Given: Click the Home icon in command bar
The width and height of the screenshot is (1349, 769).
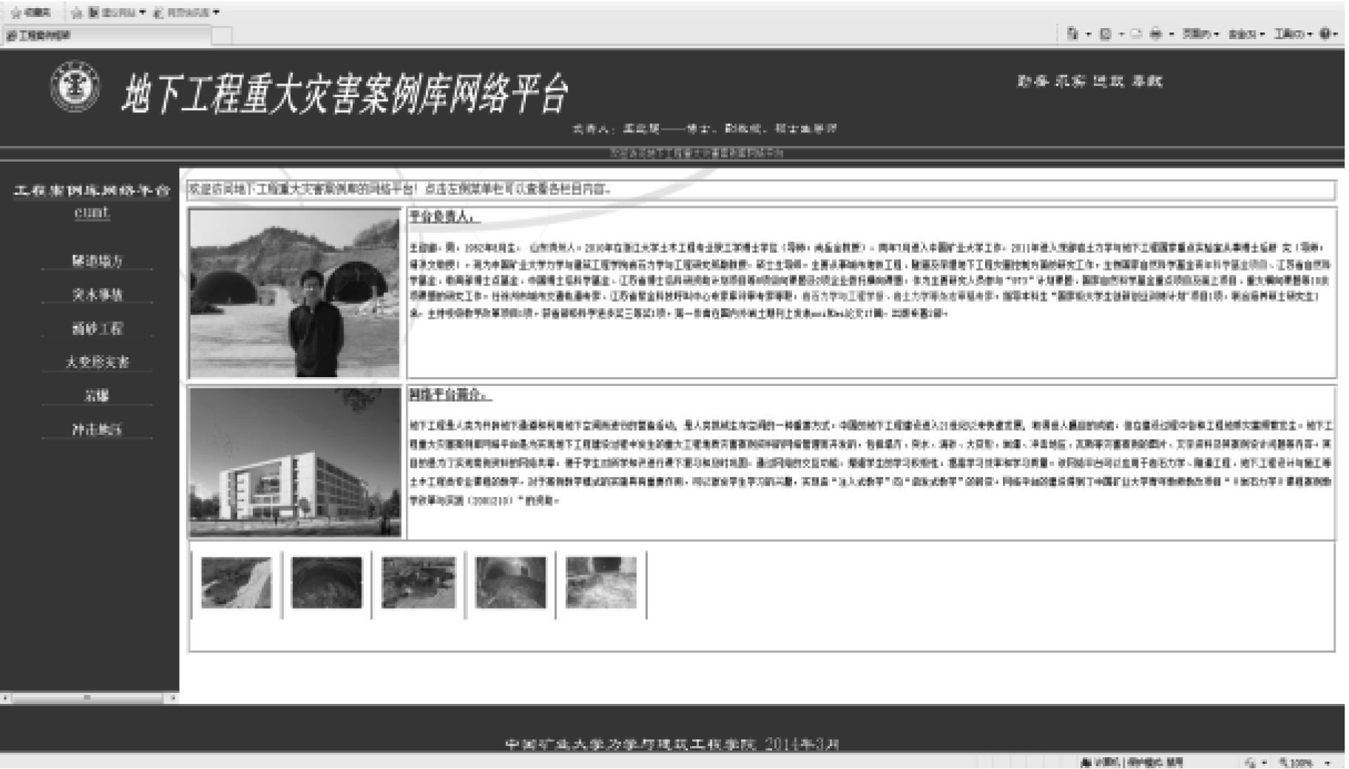Looking at the screenshot, I should (x=1072, y=34).
